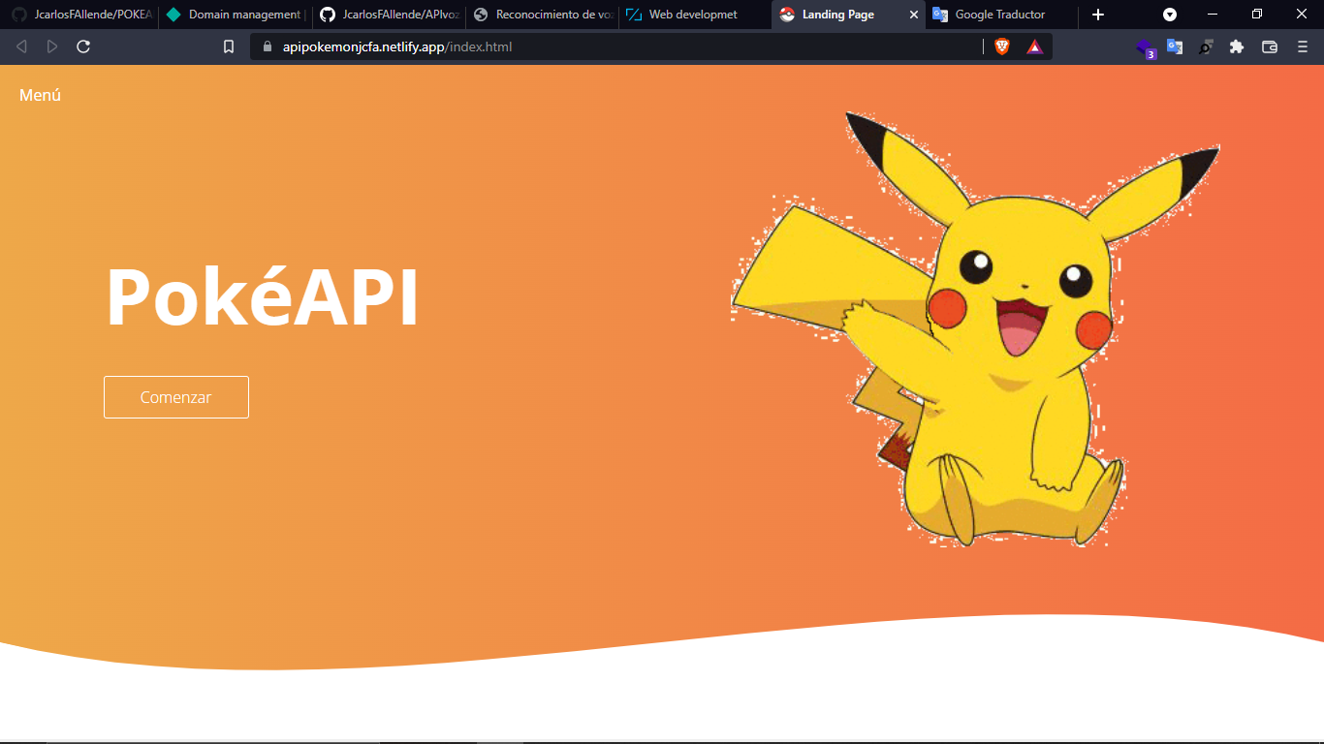Reload the current page
The image size is (1324, 744).
83,46
